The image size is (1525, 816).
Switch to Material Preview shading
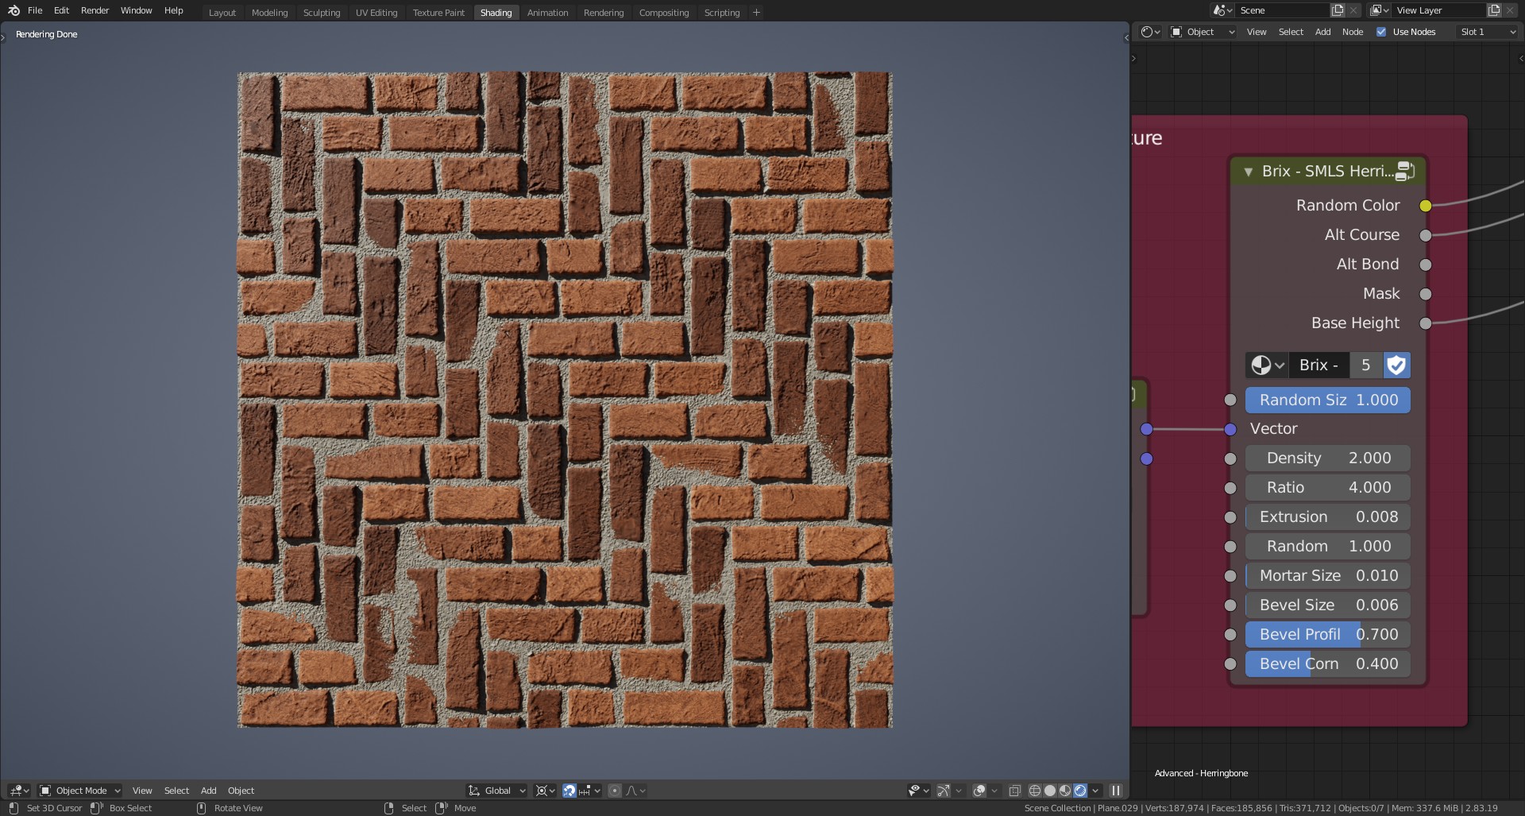(x=1064, y=791)
